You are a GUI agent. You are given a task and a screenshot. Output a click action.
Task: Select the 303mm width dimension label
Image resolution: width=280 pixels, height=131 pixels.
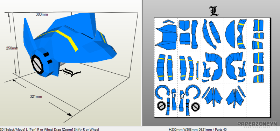[42, 14]
